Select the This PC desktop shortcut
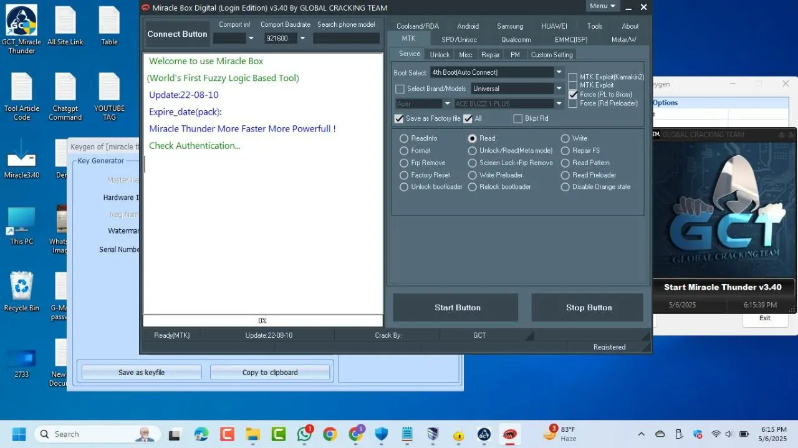The image size is (798, 448). click(x=21, y=226)
